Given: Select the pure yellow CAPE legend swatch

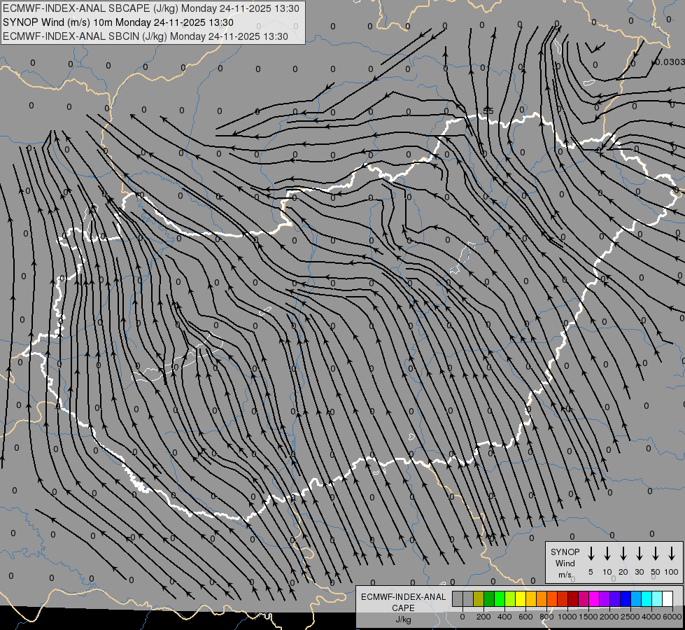Looking at the screenshot, I should click(521, 598).
